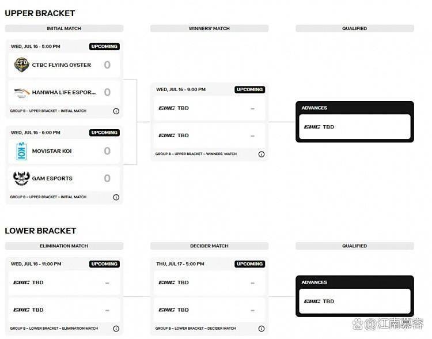Image resolution: width=432 pixels, height=339 pixels.
Task: Click the Movistar KOI score value
Action: [x=107, y=151]
